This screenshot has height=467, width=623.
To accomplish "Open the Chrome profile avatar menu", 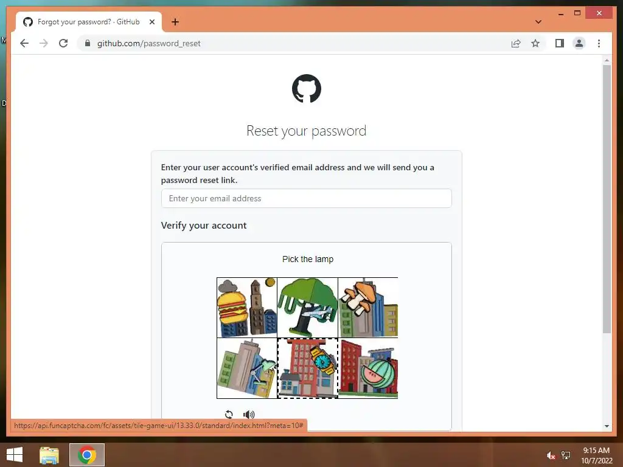I will point(579,43).
